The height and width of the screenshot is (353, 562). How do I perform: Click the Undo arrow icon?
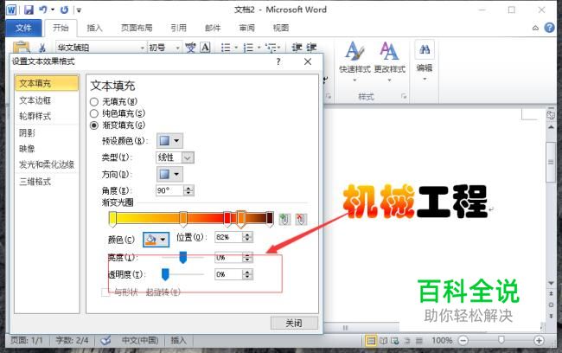click(43, 10)
